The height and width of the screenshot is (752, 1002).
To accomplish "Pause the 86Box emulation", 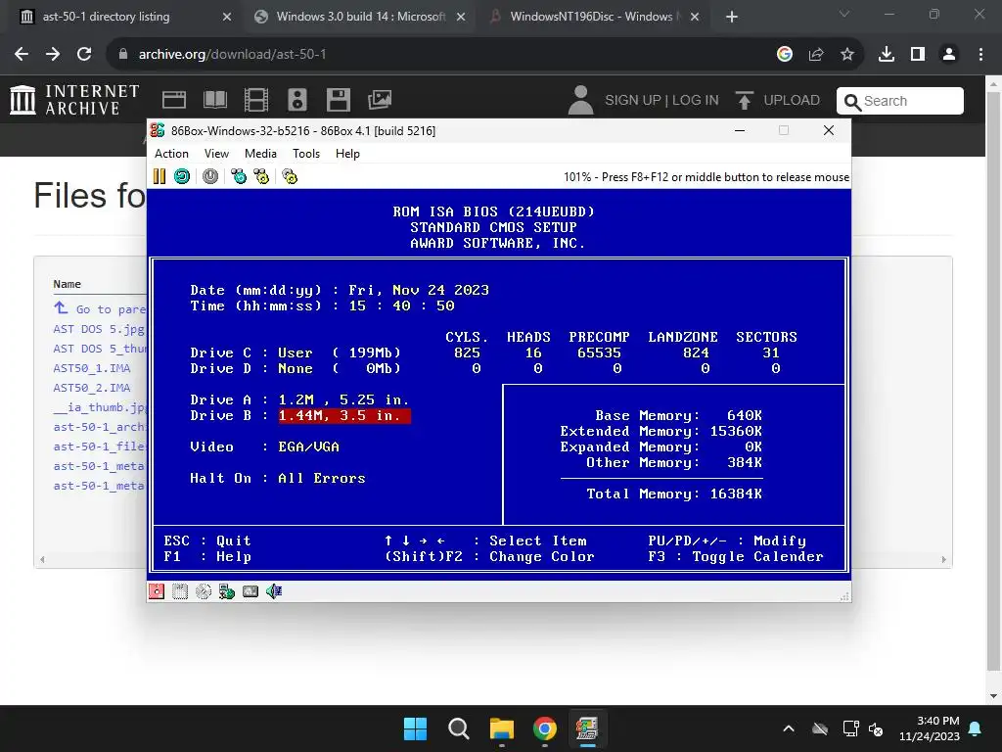I will click(x=159, y=176).
